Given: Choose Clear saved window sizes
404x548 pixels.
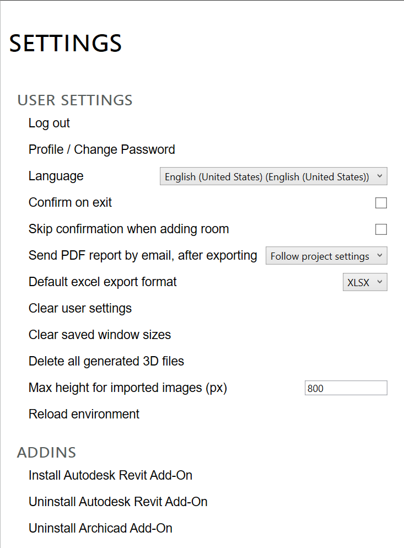Looking at the screenshot, I should [x=100, y=335].
